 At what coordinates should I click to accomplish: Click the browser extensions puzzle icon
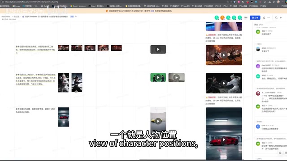click(x=265, y=2)
